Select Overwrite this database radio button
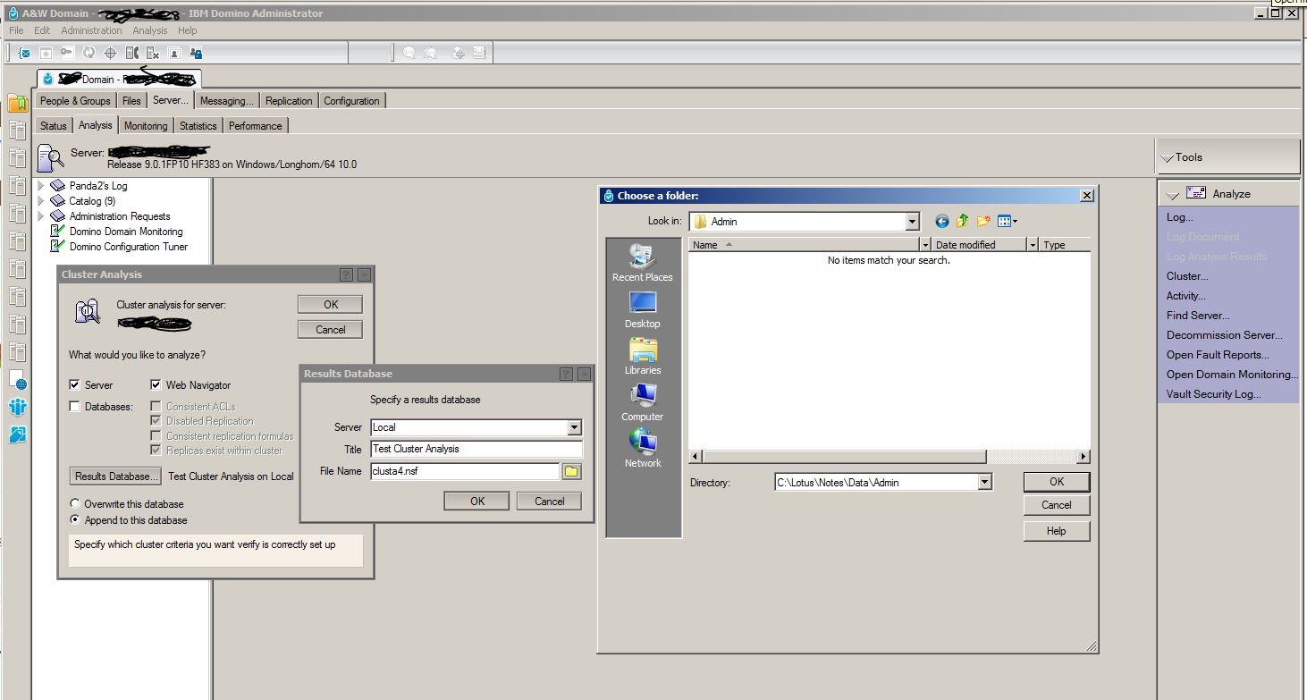This screenshot has height=700, width=1307. (76, 503)
